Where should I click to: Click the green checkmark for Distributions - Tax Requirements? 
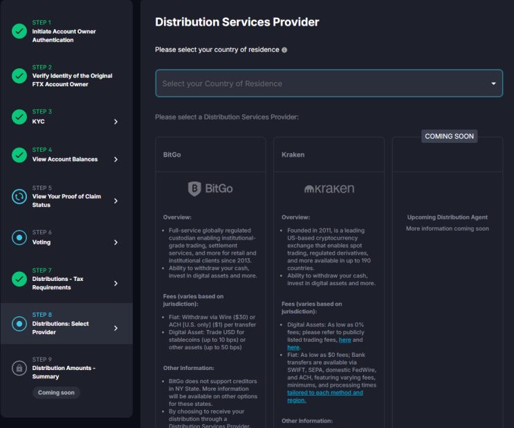coord(19,279)
